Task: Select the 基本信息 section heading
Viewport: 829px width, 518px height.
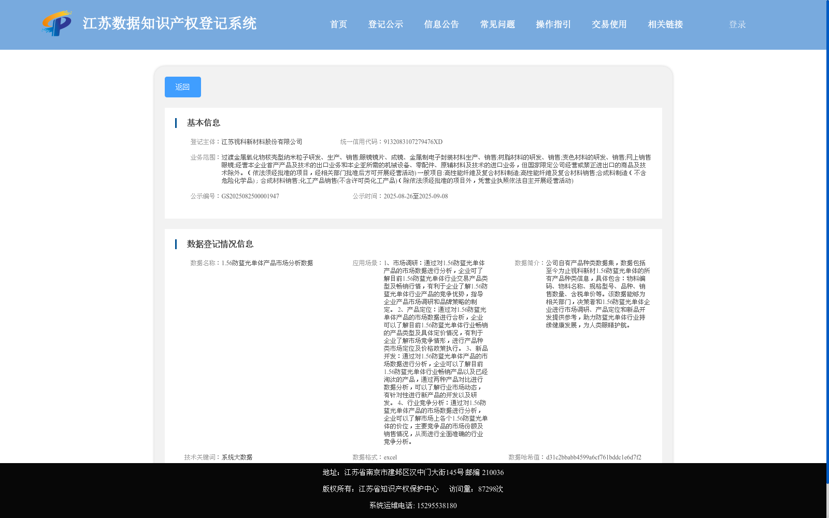Action: pos(204,123)
